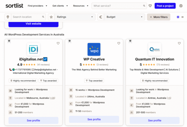Click the location pin icon in filter bar
This screenshot has height=127, width=187.
point(8,17)
